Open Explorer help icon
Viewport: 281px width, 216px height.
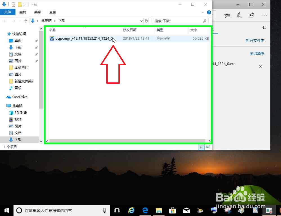point(209,12)
